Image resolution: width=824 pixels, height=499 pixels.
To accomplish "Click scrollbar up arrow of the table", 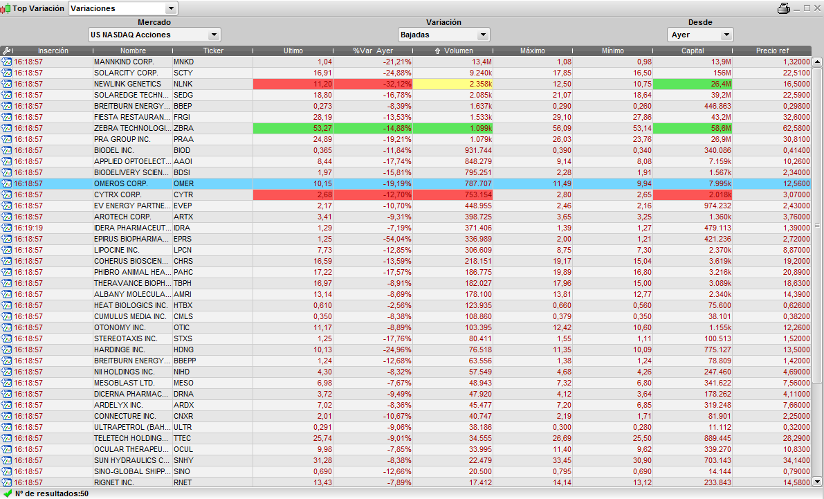I will pyautogui.click(x=817, y=62).
